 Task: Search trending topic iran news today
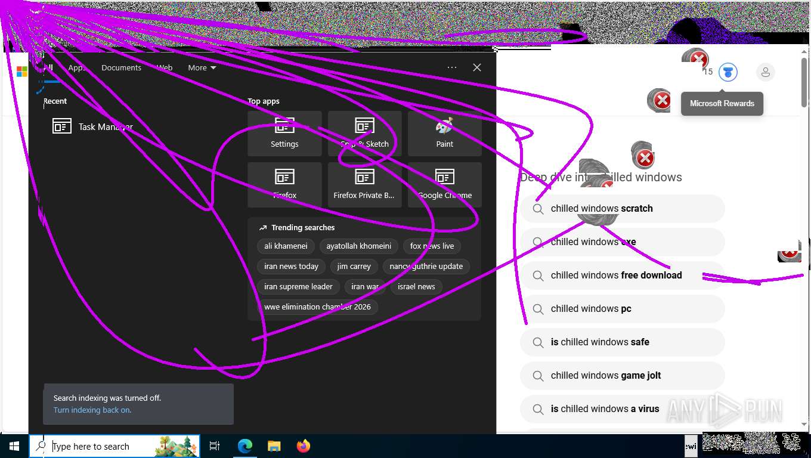click(292, 266)
